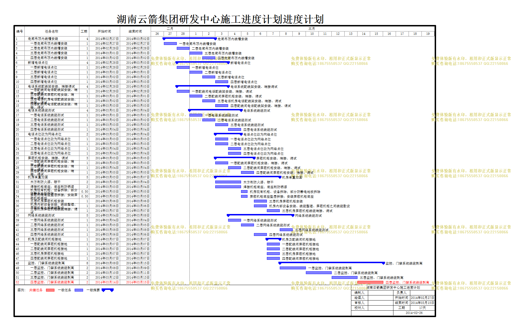Screen dimensions: 511x330
Task: Select row 1 task name 走廊吊顶内线槽安装 in table
Action: [43, 39]
